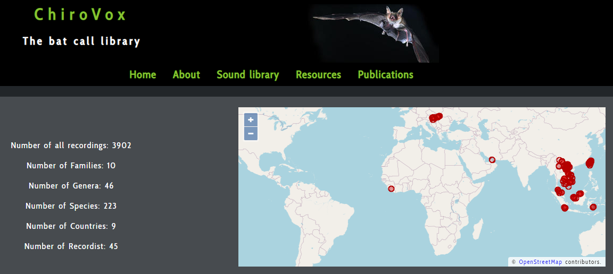The width and height of the screenshot is (613, 274).
Task: Select the red marker on the Persian Gulf coast
Action: click(492, 159)
